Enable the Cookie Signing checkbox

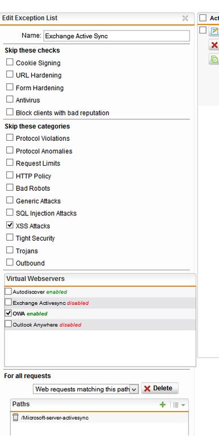(10, 62)
